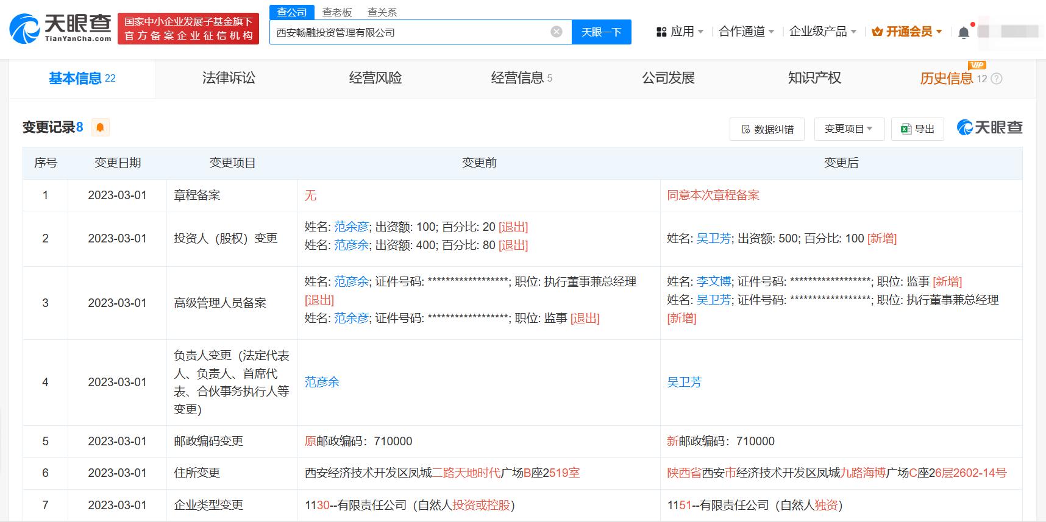
Task: Clear the search box with X icon
Action: [x=556, y=32]
